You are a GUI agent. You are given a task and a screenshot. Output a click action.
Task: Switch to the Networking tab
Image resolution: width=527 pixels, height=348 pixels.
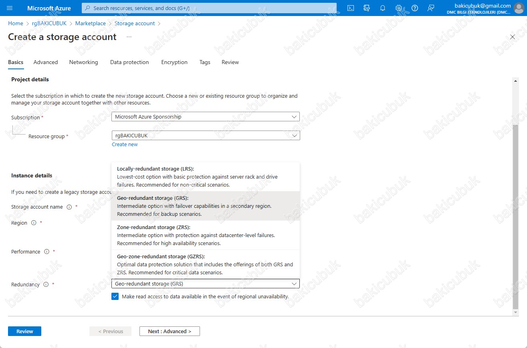click(x=83, y=62)
